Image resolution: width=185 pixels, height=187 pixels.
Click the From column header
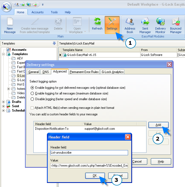pyautogui.click(x=158, y=50)
